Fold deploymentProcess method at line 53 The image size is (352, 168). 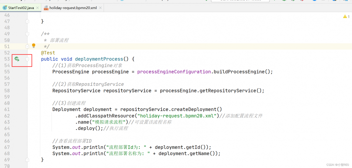(27, 59)
